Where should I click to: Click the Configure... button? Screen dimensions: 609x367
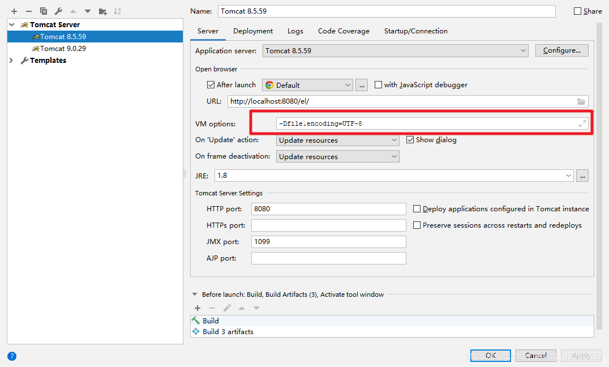point(561,50)
